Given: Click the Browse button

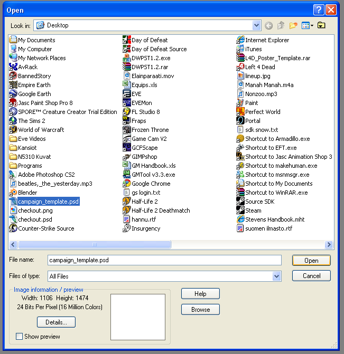Looking at the screenshot, I should [200, 309].
